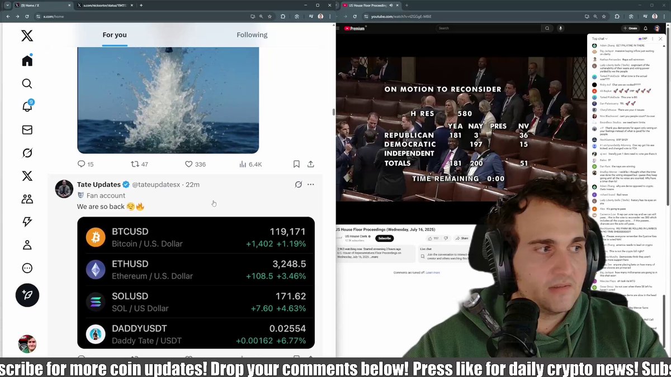Open More circle menu in X sidebar
This screenshot has height=377, width=671.
click(27, 268)
